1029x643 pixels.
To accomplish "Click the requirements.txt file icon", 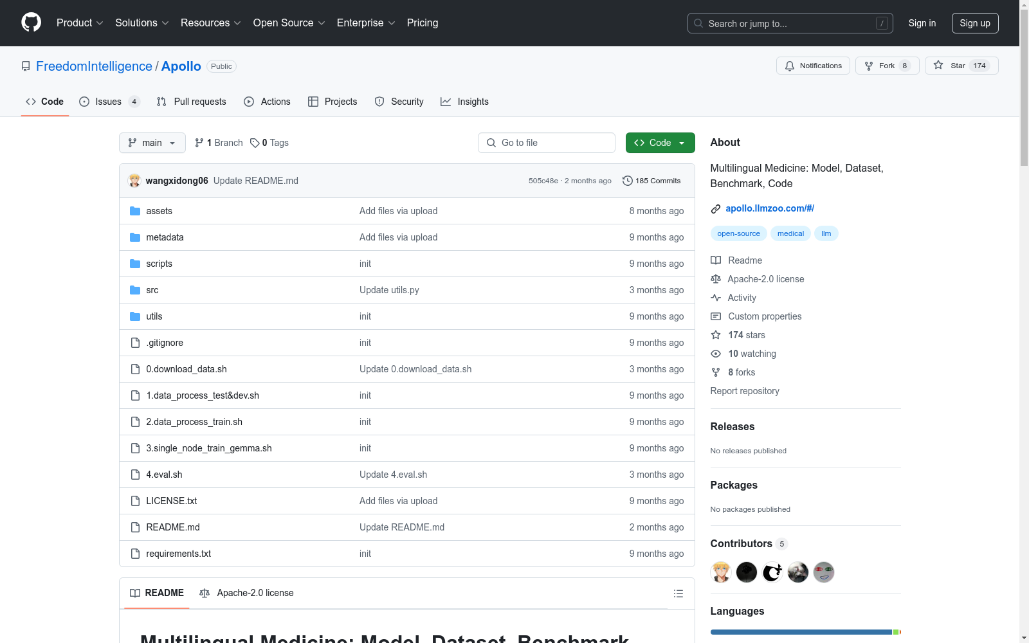I will coord(135,554).
